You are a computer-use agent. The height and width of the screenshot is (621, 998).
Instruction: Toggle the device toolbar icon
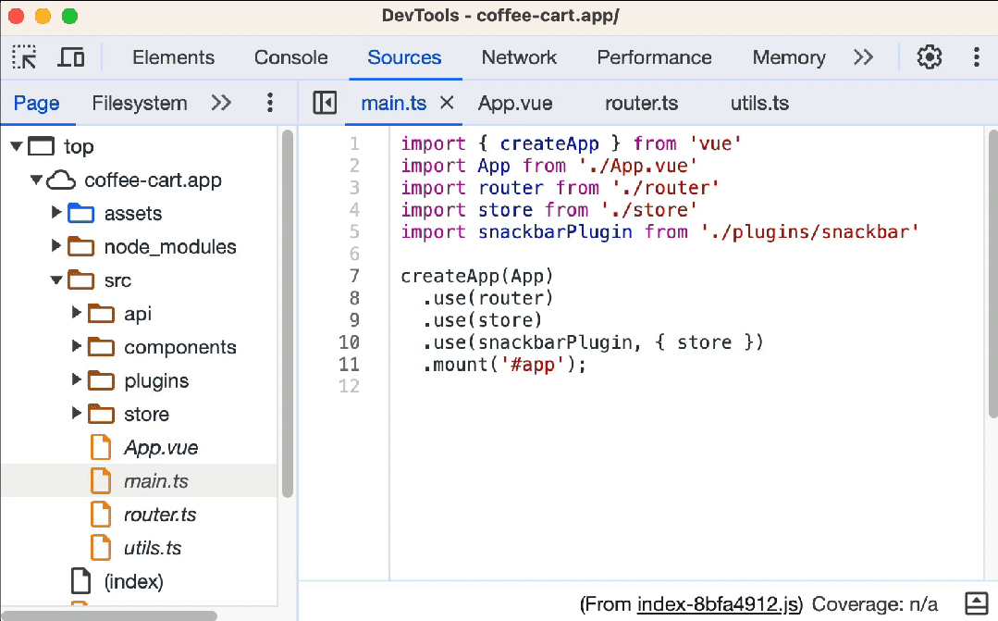point(70,57)
